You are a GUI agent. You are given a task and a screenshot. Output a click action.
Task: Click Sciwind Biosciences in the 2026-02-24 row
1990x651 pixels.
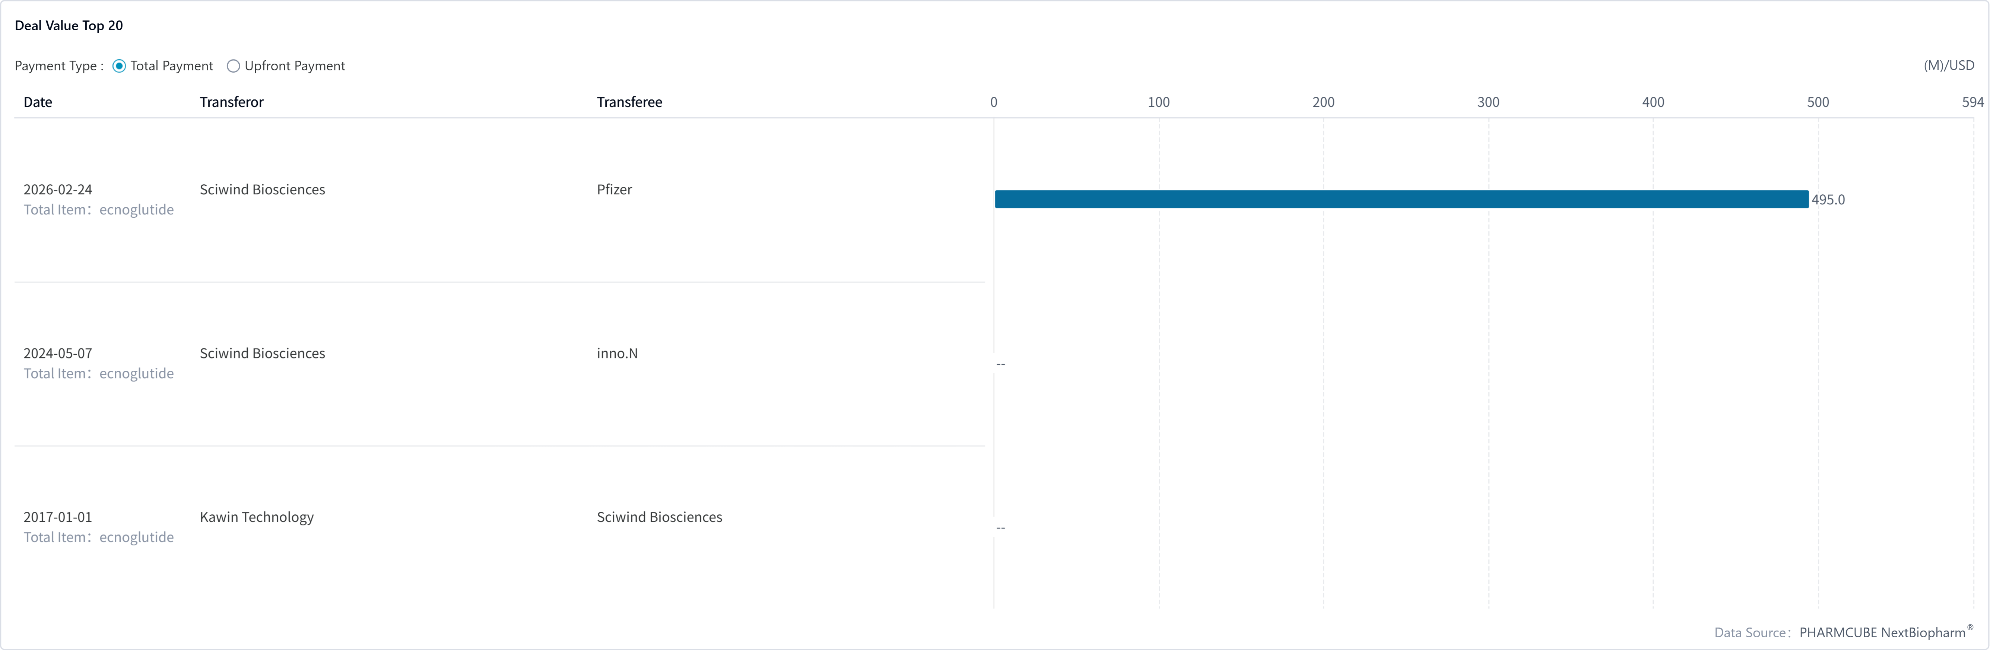262,189
